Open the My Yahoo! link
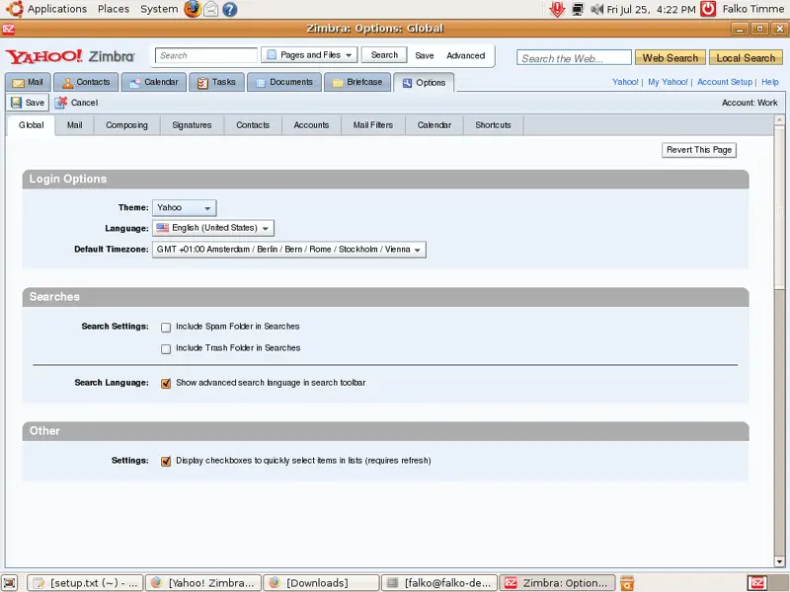 tap(668, 82)
